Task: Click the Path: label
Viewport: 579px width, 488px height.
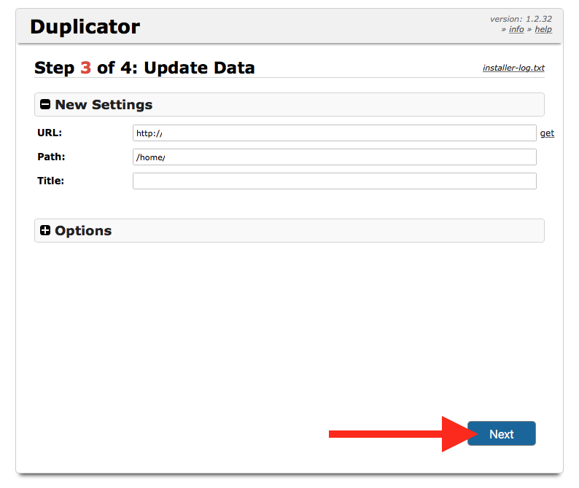Action: click(51, 157)
